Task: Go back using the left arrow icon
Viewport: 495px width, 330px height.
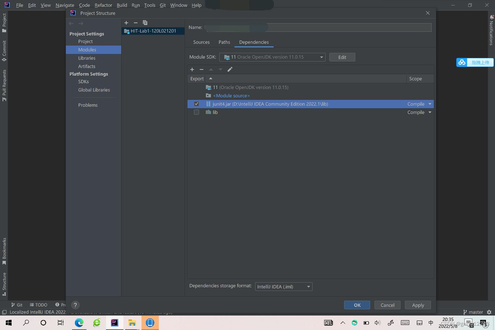Action: [71, 24]
